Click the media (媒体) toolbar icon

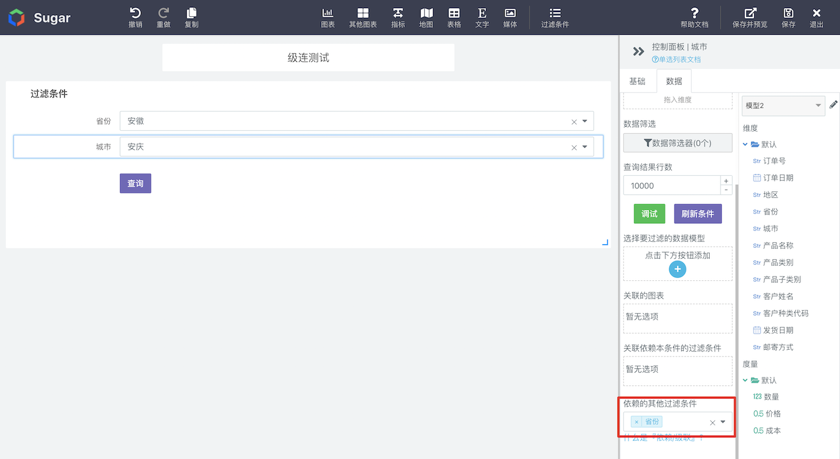[510, 13]
